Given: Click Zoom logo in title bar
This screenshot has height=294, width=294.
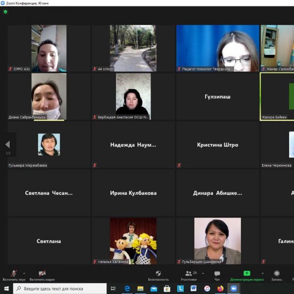Looking at the screenshot, I should pos(2,3).
